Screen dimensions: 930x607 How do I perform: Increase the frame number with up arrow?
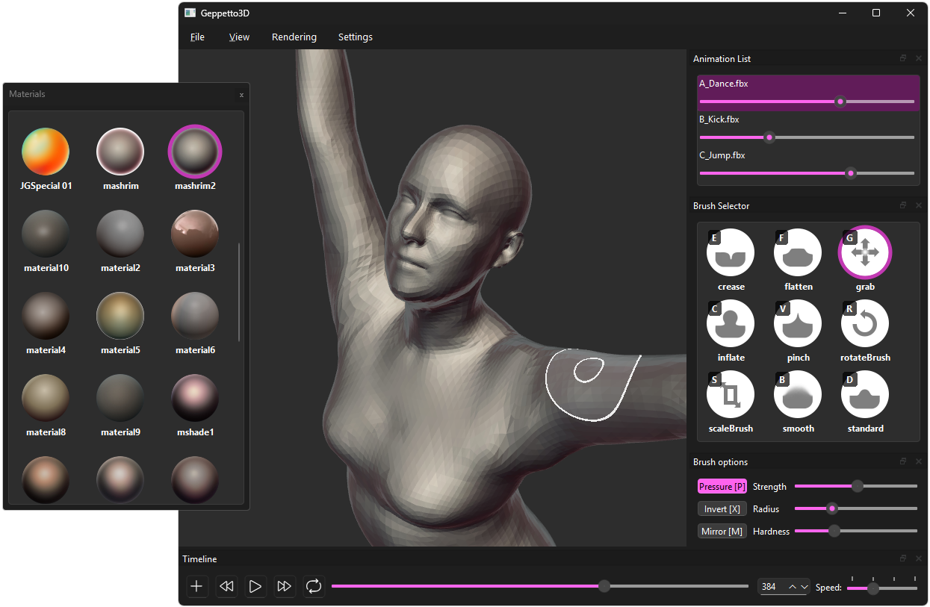point(792,587)
